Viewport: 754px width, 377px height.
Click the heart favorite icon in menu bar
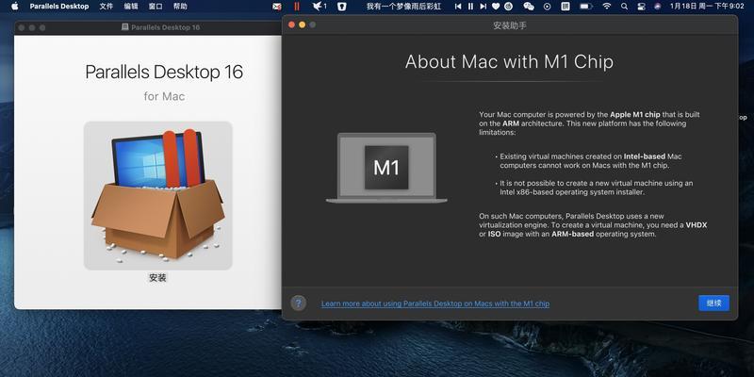point(496,7)
